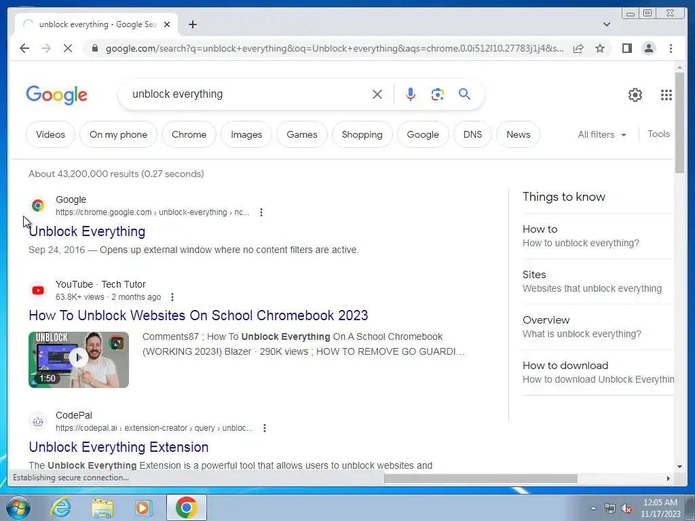The image size is (695, 521).
Task: Play the Tech Tutor video thumbnail
Action: coord(79,360)
